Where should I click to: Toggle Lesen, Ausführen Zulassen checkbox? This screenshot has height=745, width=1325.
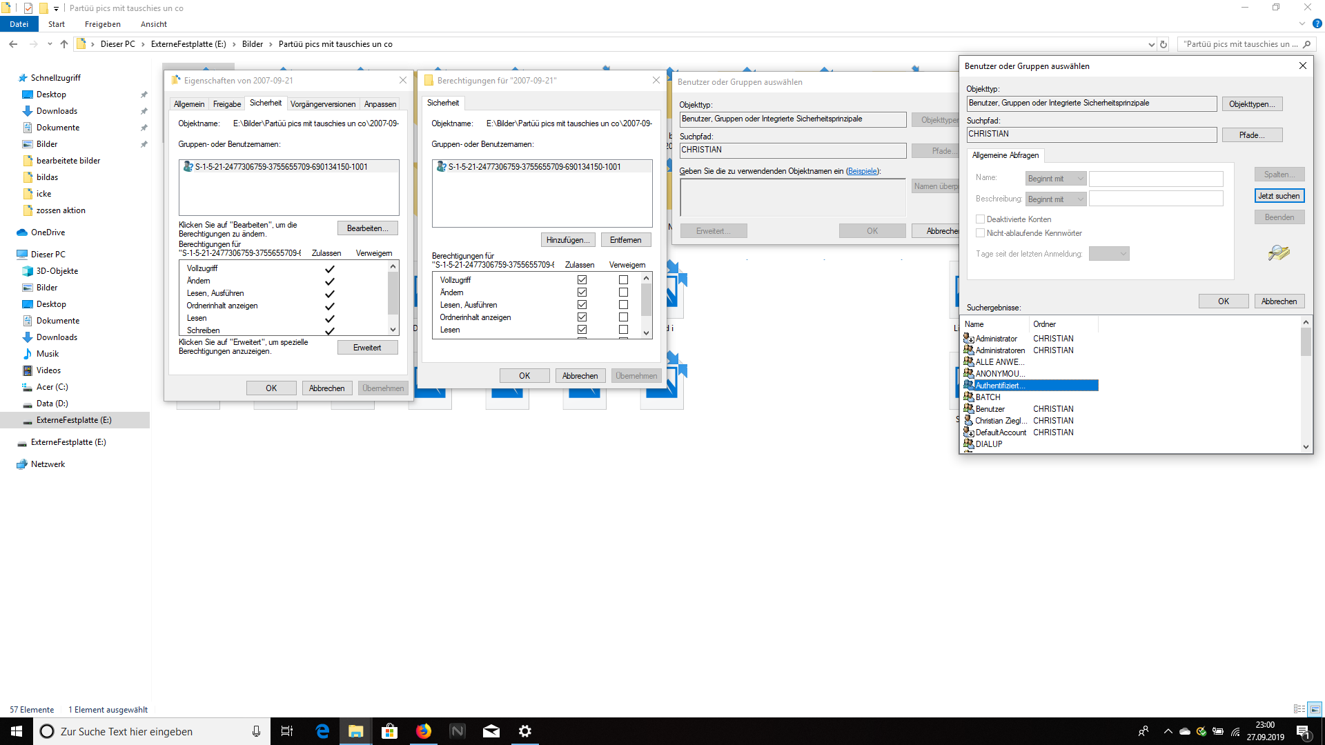pos(582,305)
